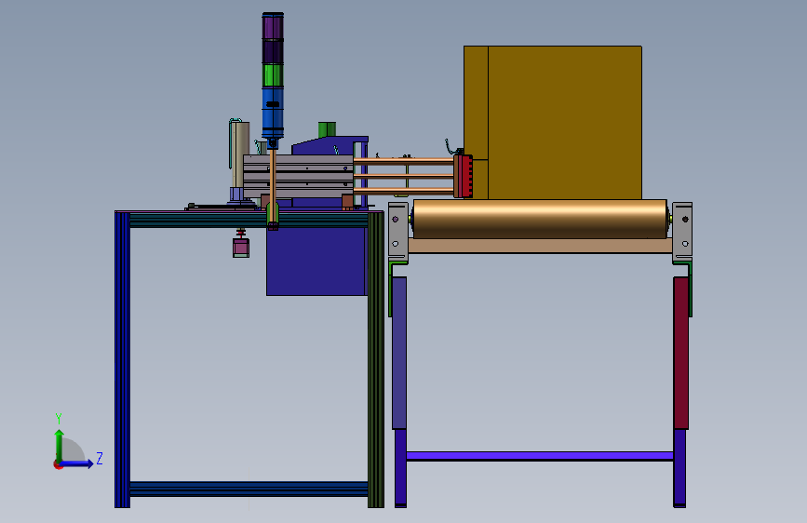Pick the top purple segment of signal tower

coord(273,27)
